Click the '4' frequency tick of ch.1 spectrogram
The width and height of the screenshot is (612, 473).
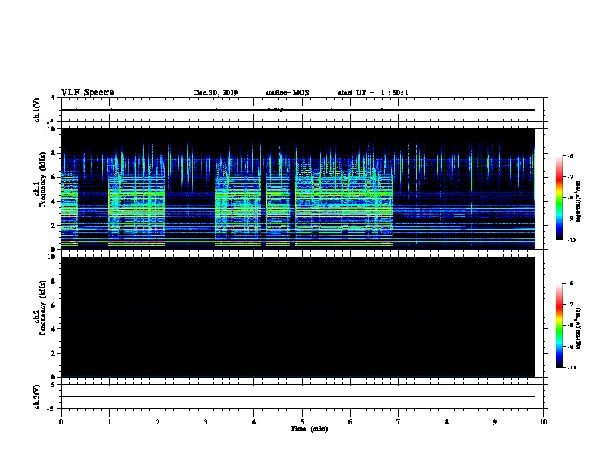click(53, 202)
